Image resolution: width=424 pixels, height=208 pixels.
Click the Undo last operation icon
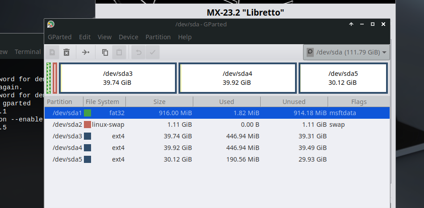click(138, 52)
